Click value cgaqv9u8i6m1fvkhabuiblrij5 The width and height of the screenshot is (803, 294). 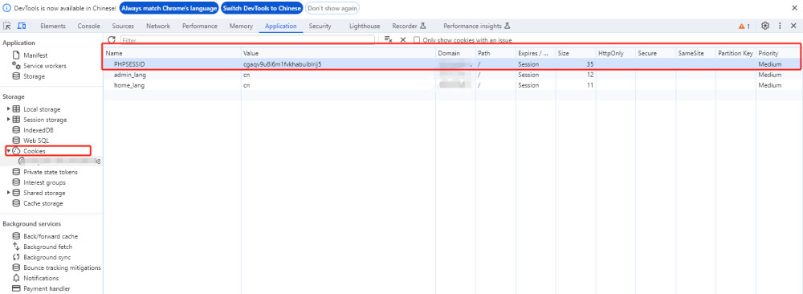pos(282,64)
